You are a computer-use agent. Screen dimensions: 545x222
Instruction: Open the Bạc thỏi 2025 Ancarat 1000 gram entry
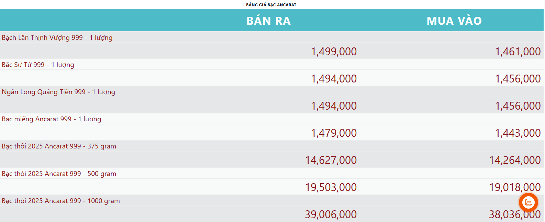coord(60,201)
